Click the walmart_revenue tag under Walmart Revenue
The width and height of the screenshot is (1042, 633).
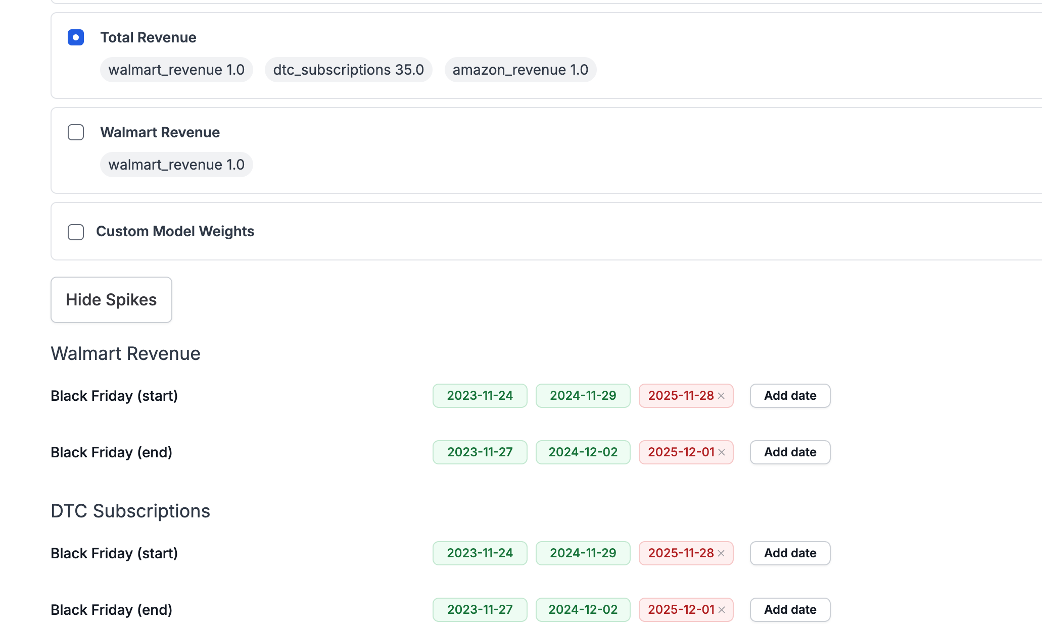click(x=176, y=164)
